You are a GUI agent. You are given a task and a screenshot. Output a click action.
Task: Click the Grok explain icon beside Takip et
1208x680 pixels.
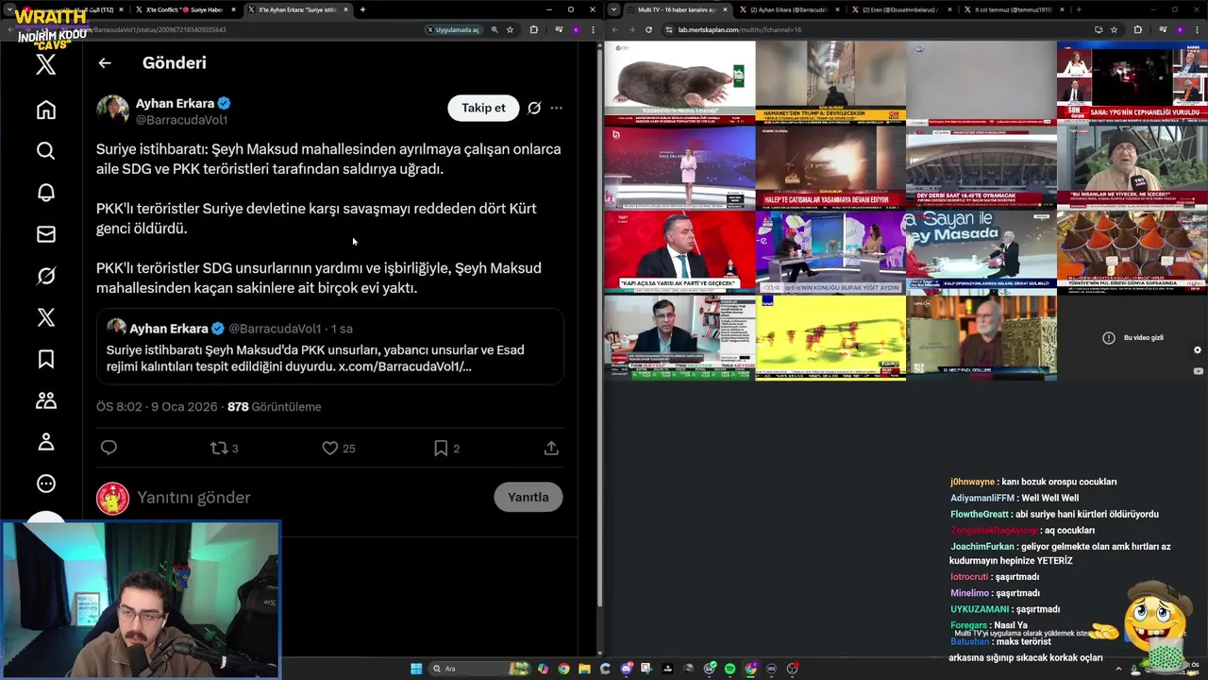[x=534, y=108]
